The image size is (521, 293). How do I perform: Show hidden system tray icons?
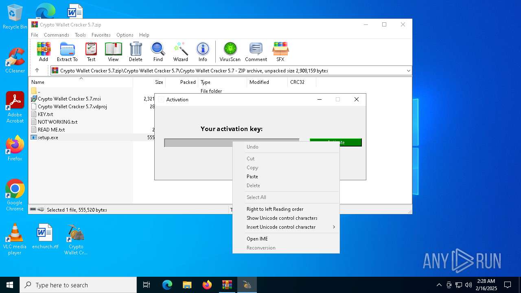[x=439, y=285]
